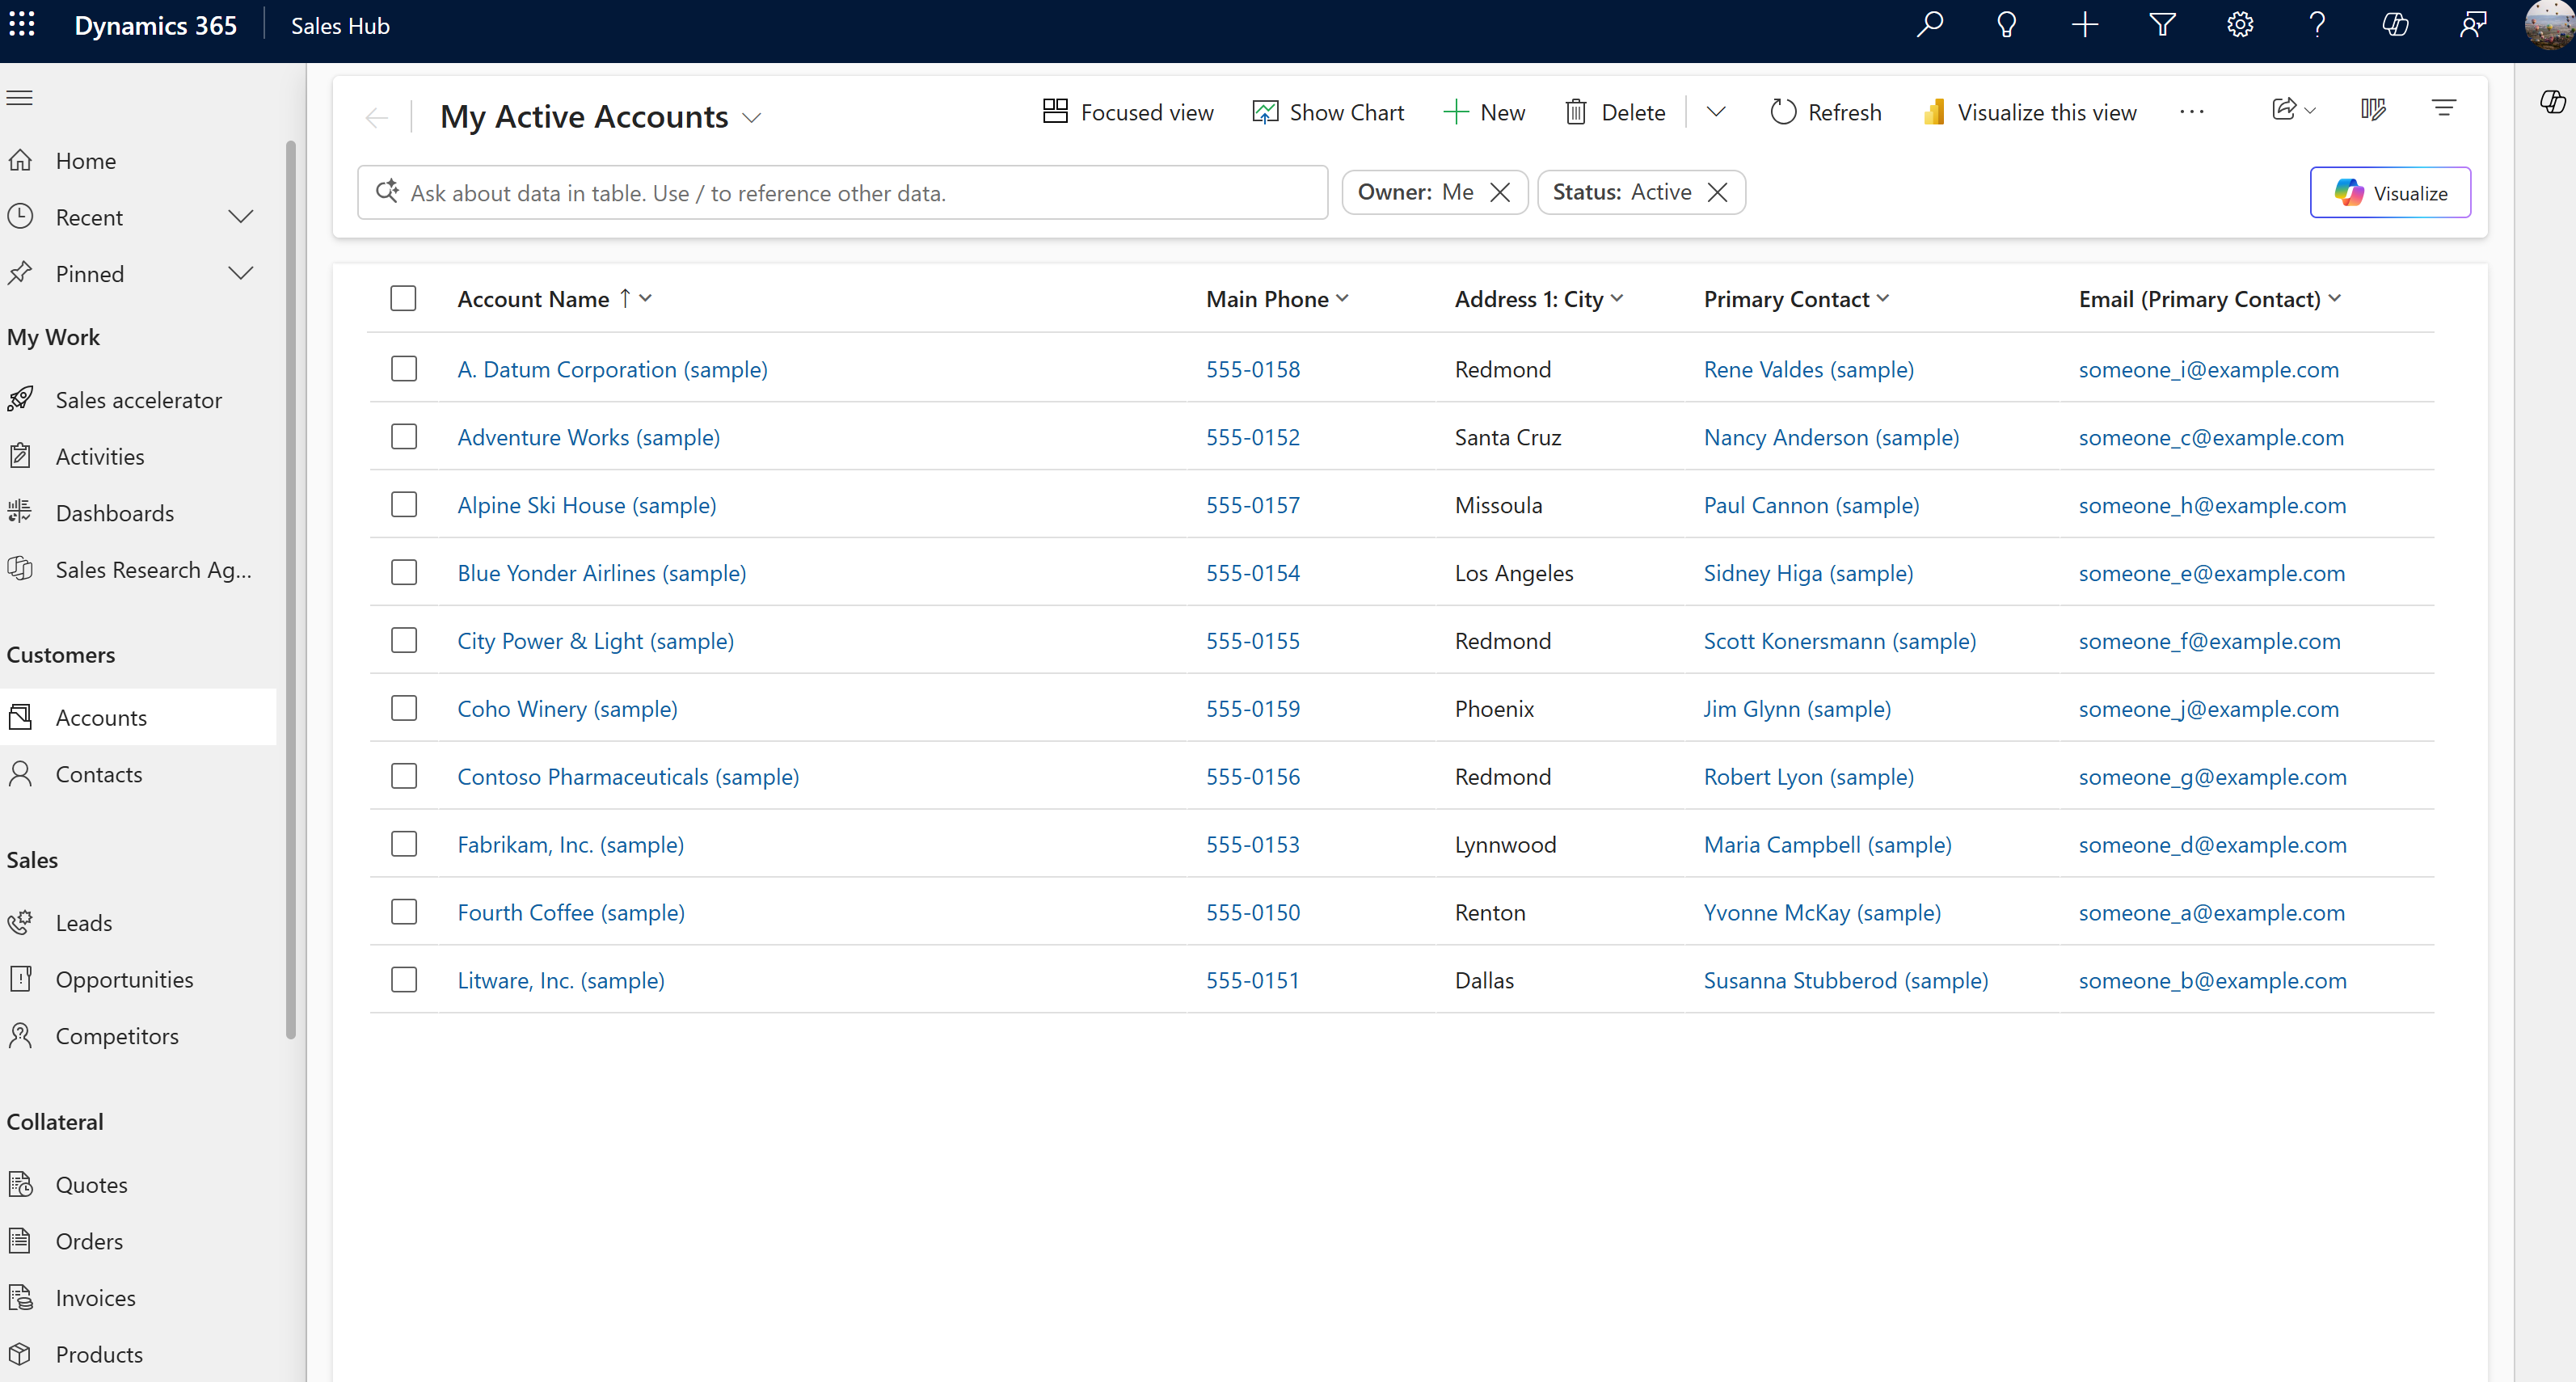The width and height of the screenshot is (2576, 1382).
Task: Click the Sales Hub app name
Action: [340, 26]
